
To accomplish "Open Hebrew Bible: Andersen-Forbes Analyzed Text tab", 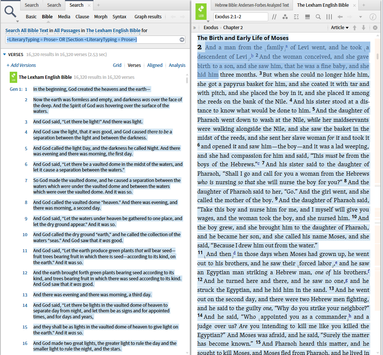I will point(252,5).
